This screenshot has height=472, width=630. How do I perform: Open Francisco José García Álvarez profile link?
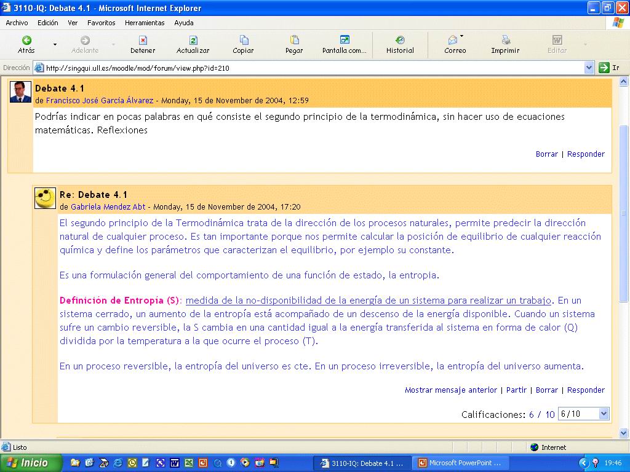click(x=100, y=101)
